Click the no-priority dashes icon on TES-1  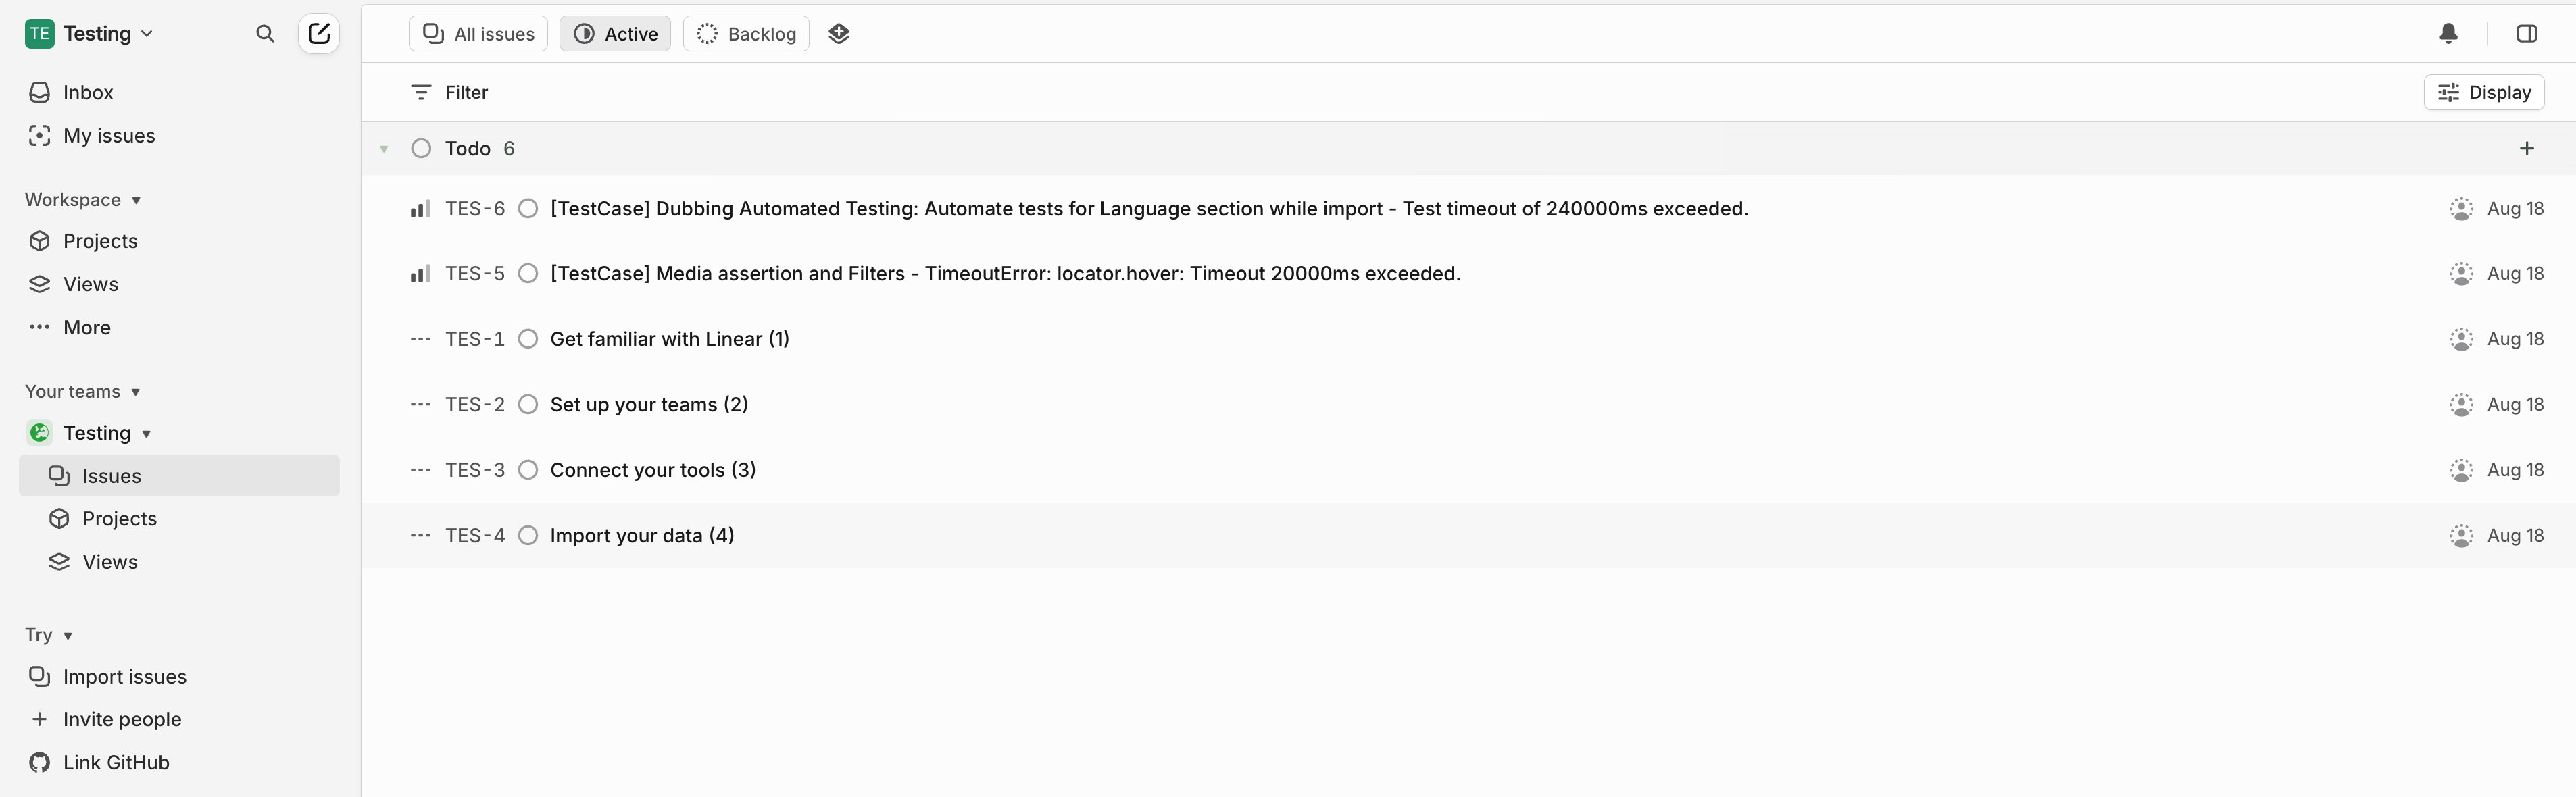point(420,339)
